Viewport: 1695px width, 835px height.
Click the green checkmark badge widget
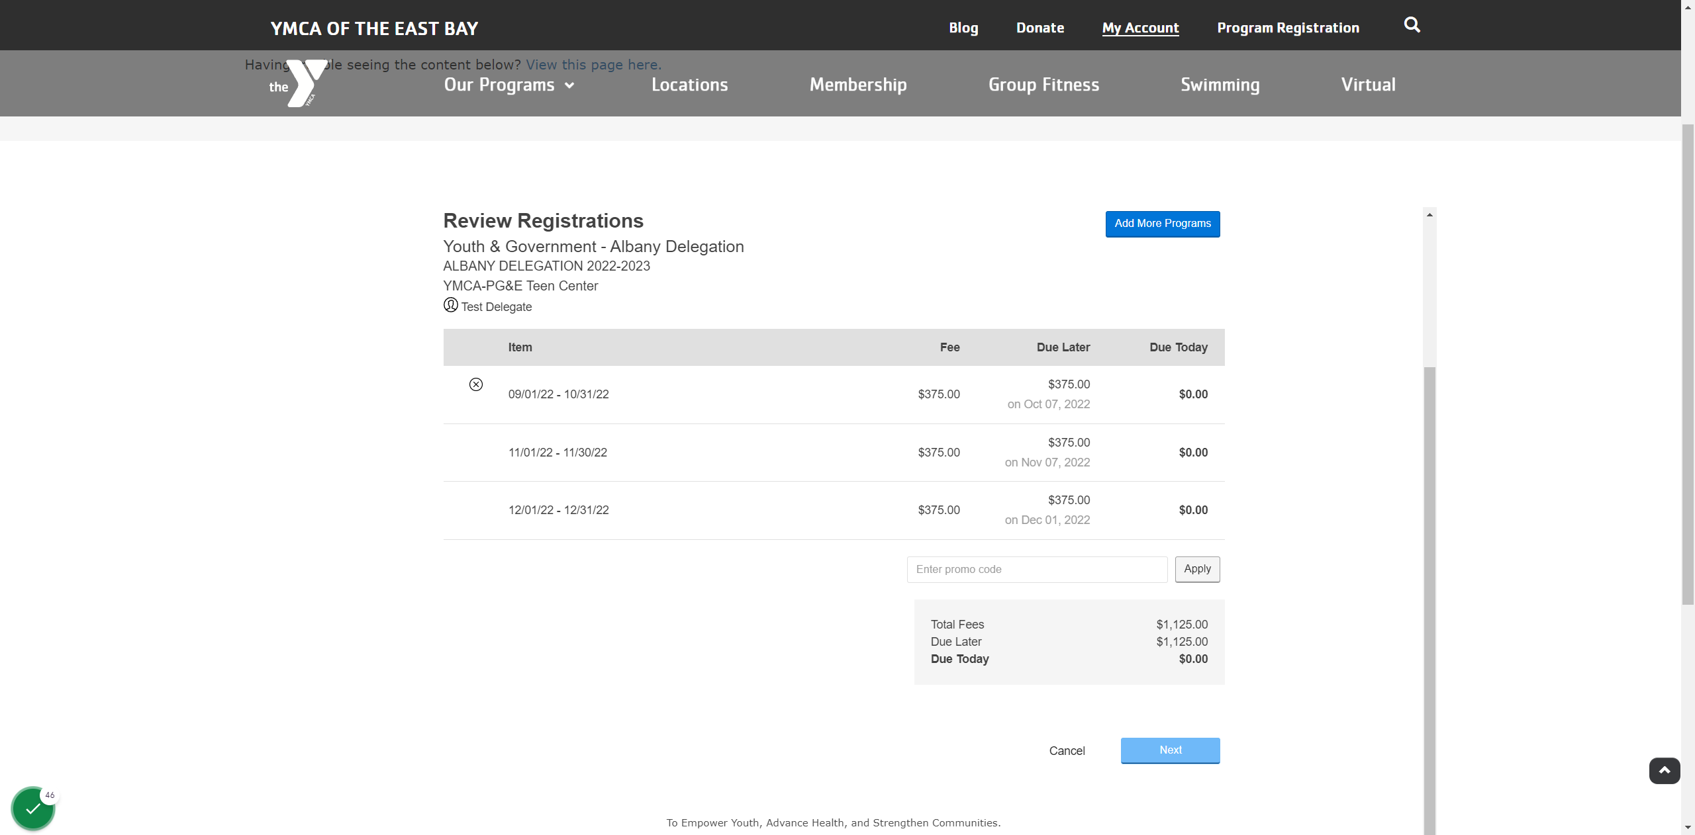click(33, 809)
